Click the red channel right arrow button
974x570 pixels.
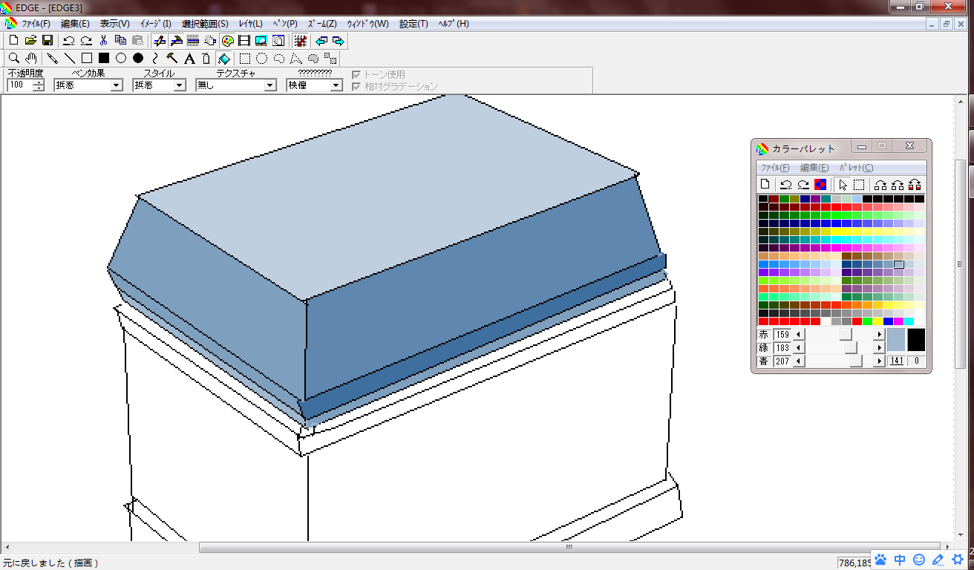pyautogui.click(x=880, y=335)
